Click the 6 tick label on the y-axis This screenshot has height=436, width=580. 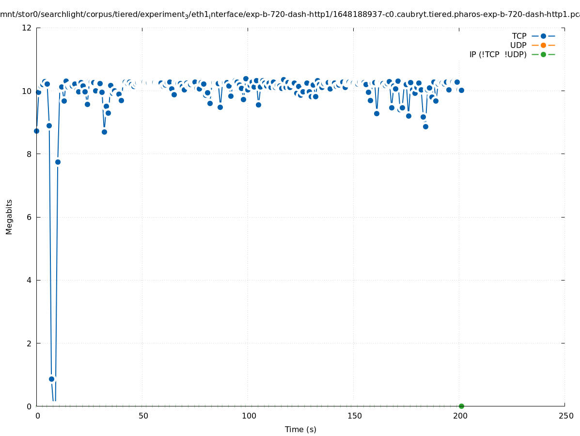(x=29, y=217)
